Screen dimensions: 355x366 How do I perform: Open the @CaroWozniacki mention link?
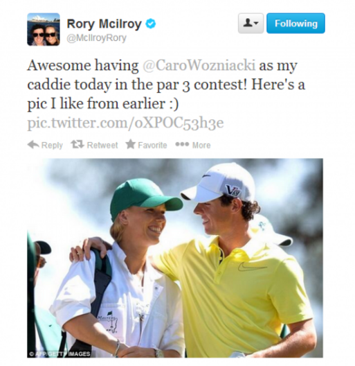199,65
